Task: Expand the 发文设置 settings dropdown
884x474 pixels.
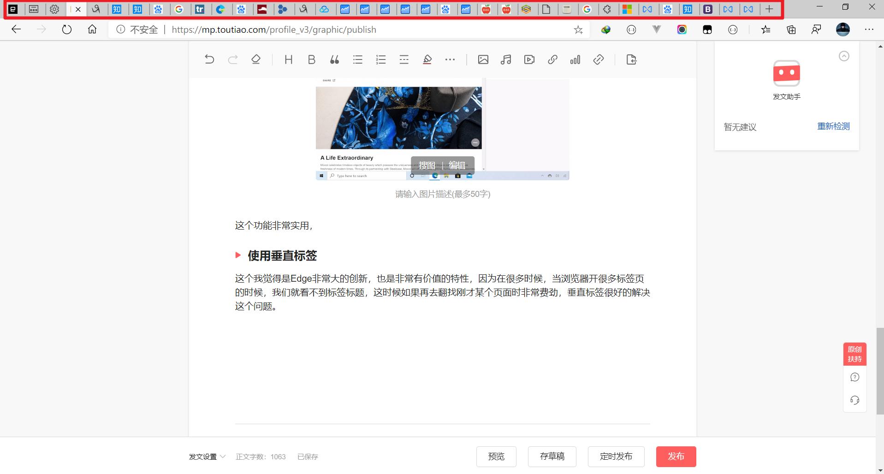Action: [x=207, y=456]
